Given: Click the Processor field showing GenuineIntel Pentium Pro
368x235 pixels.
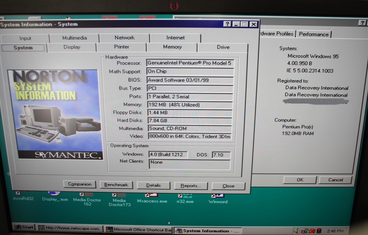Looking at the screenshot, I should (x=190, y=63).
